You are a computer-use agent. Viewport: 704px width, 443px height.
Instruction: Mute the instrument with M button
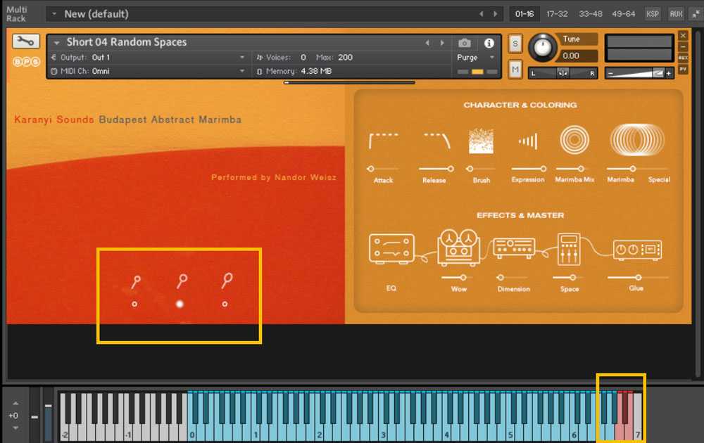[x=515, y=69]
